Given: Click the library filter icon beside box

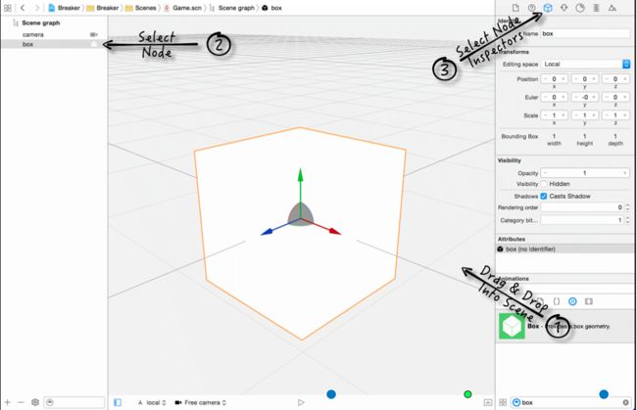Looking at the screenshot, I should pyautogui.click(x=516, y=402).
